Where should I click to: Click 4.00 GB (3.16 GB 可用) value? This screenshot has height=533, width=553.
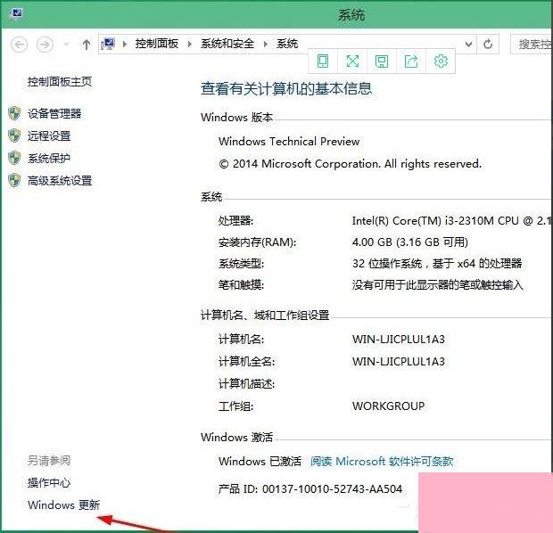(409, 242)
